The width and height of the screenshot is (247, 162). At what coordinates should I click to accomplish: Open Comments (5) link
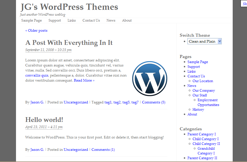pyautogui.click(x=154, y=102)
